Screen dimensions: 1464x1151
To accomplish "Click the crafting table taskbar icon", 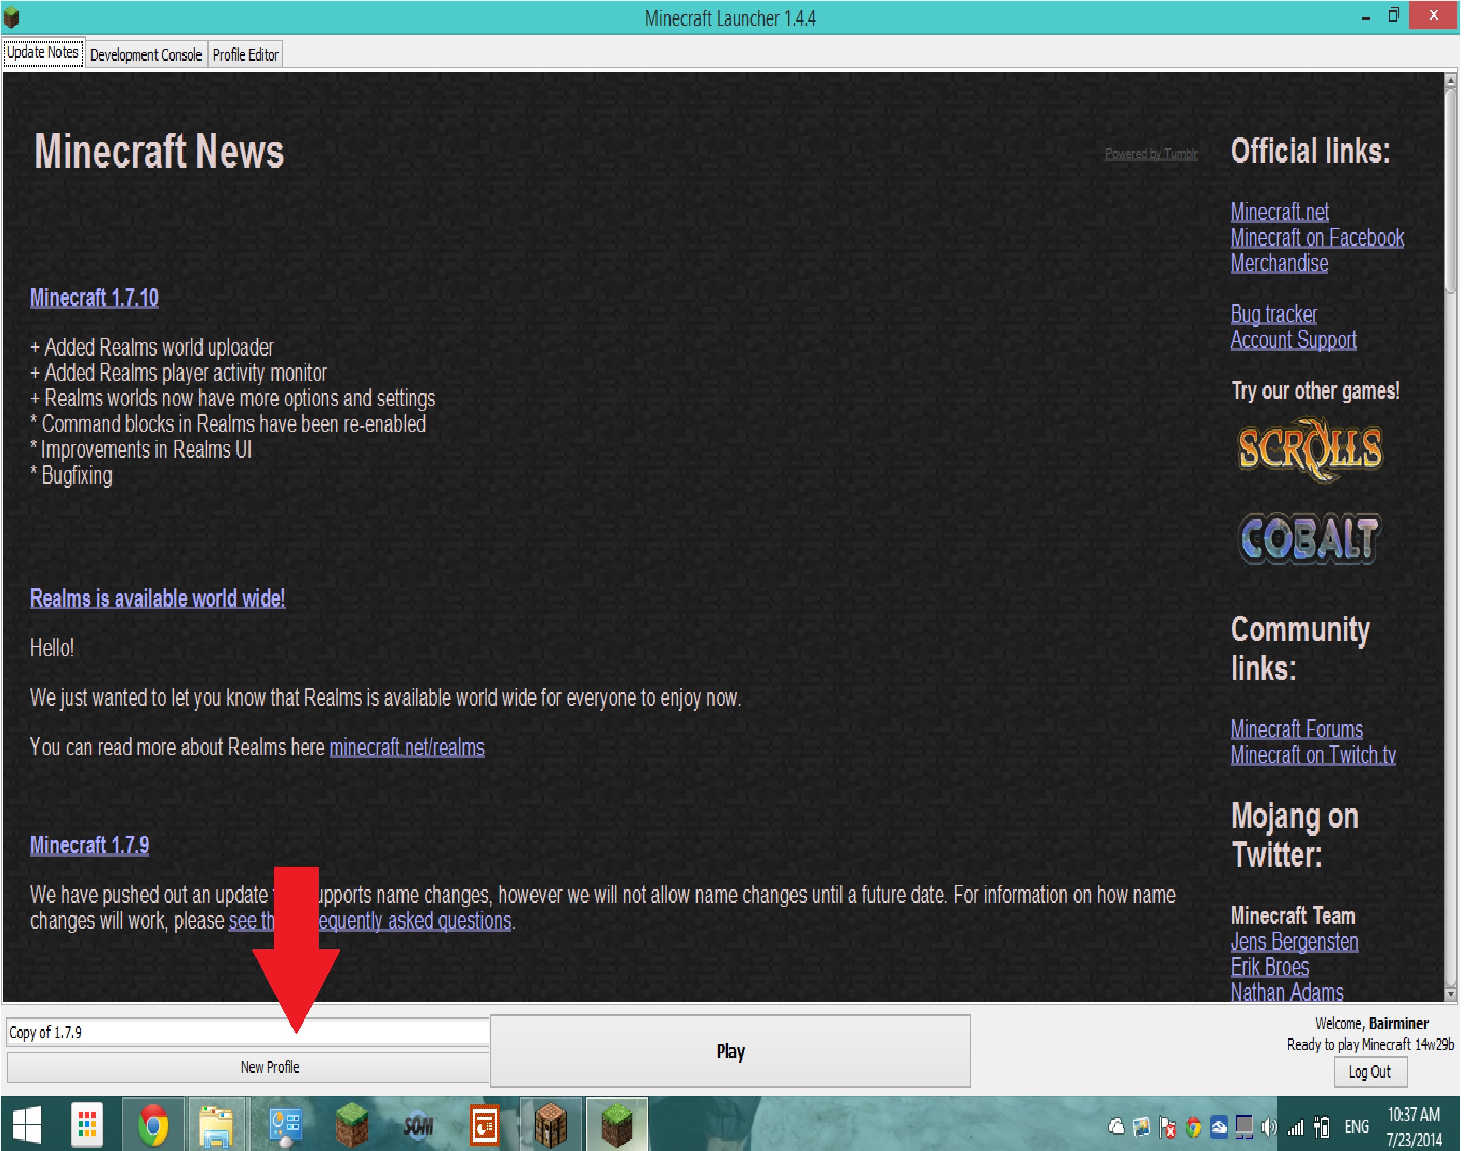I will point(551,1125).
